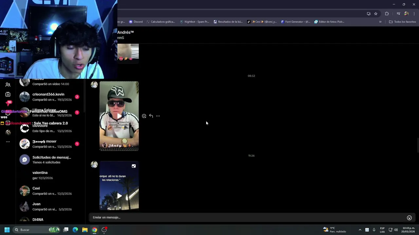This screenshot has width=419, height=235.
Task: Open the clock showing 10:43 p. m.
Action: coord(409,230)
